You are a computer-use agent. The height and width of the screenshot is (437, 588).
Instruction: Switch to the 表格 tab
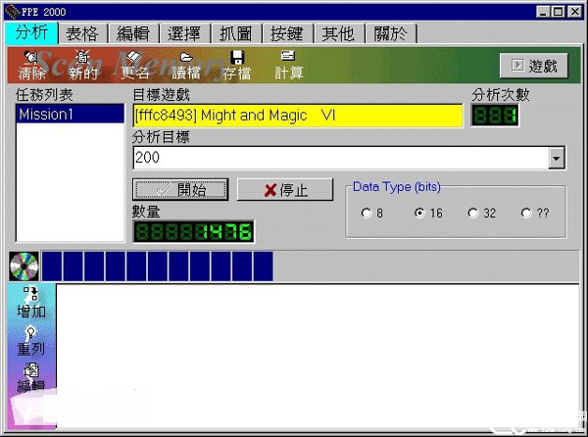point(82,33)
